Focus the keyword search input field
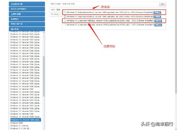 [x=104, y=4]
